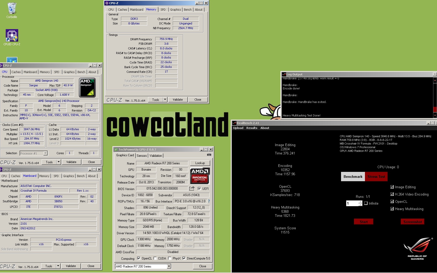The image size is (437, 273).
Task: Click the red Log Output scrollbar thumb
Action: point(435,109)
